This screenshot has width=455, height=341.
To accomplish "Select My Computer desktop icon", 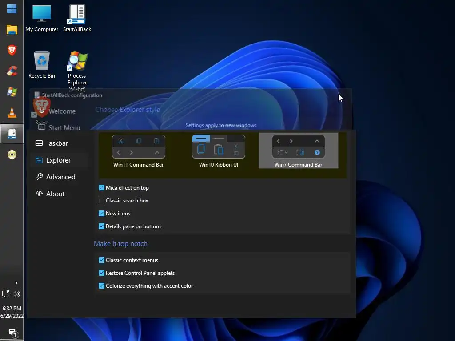I will click(x=42, y=18).
